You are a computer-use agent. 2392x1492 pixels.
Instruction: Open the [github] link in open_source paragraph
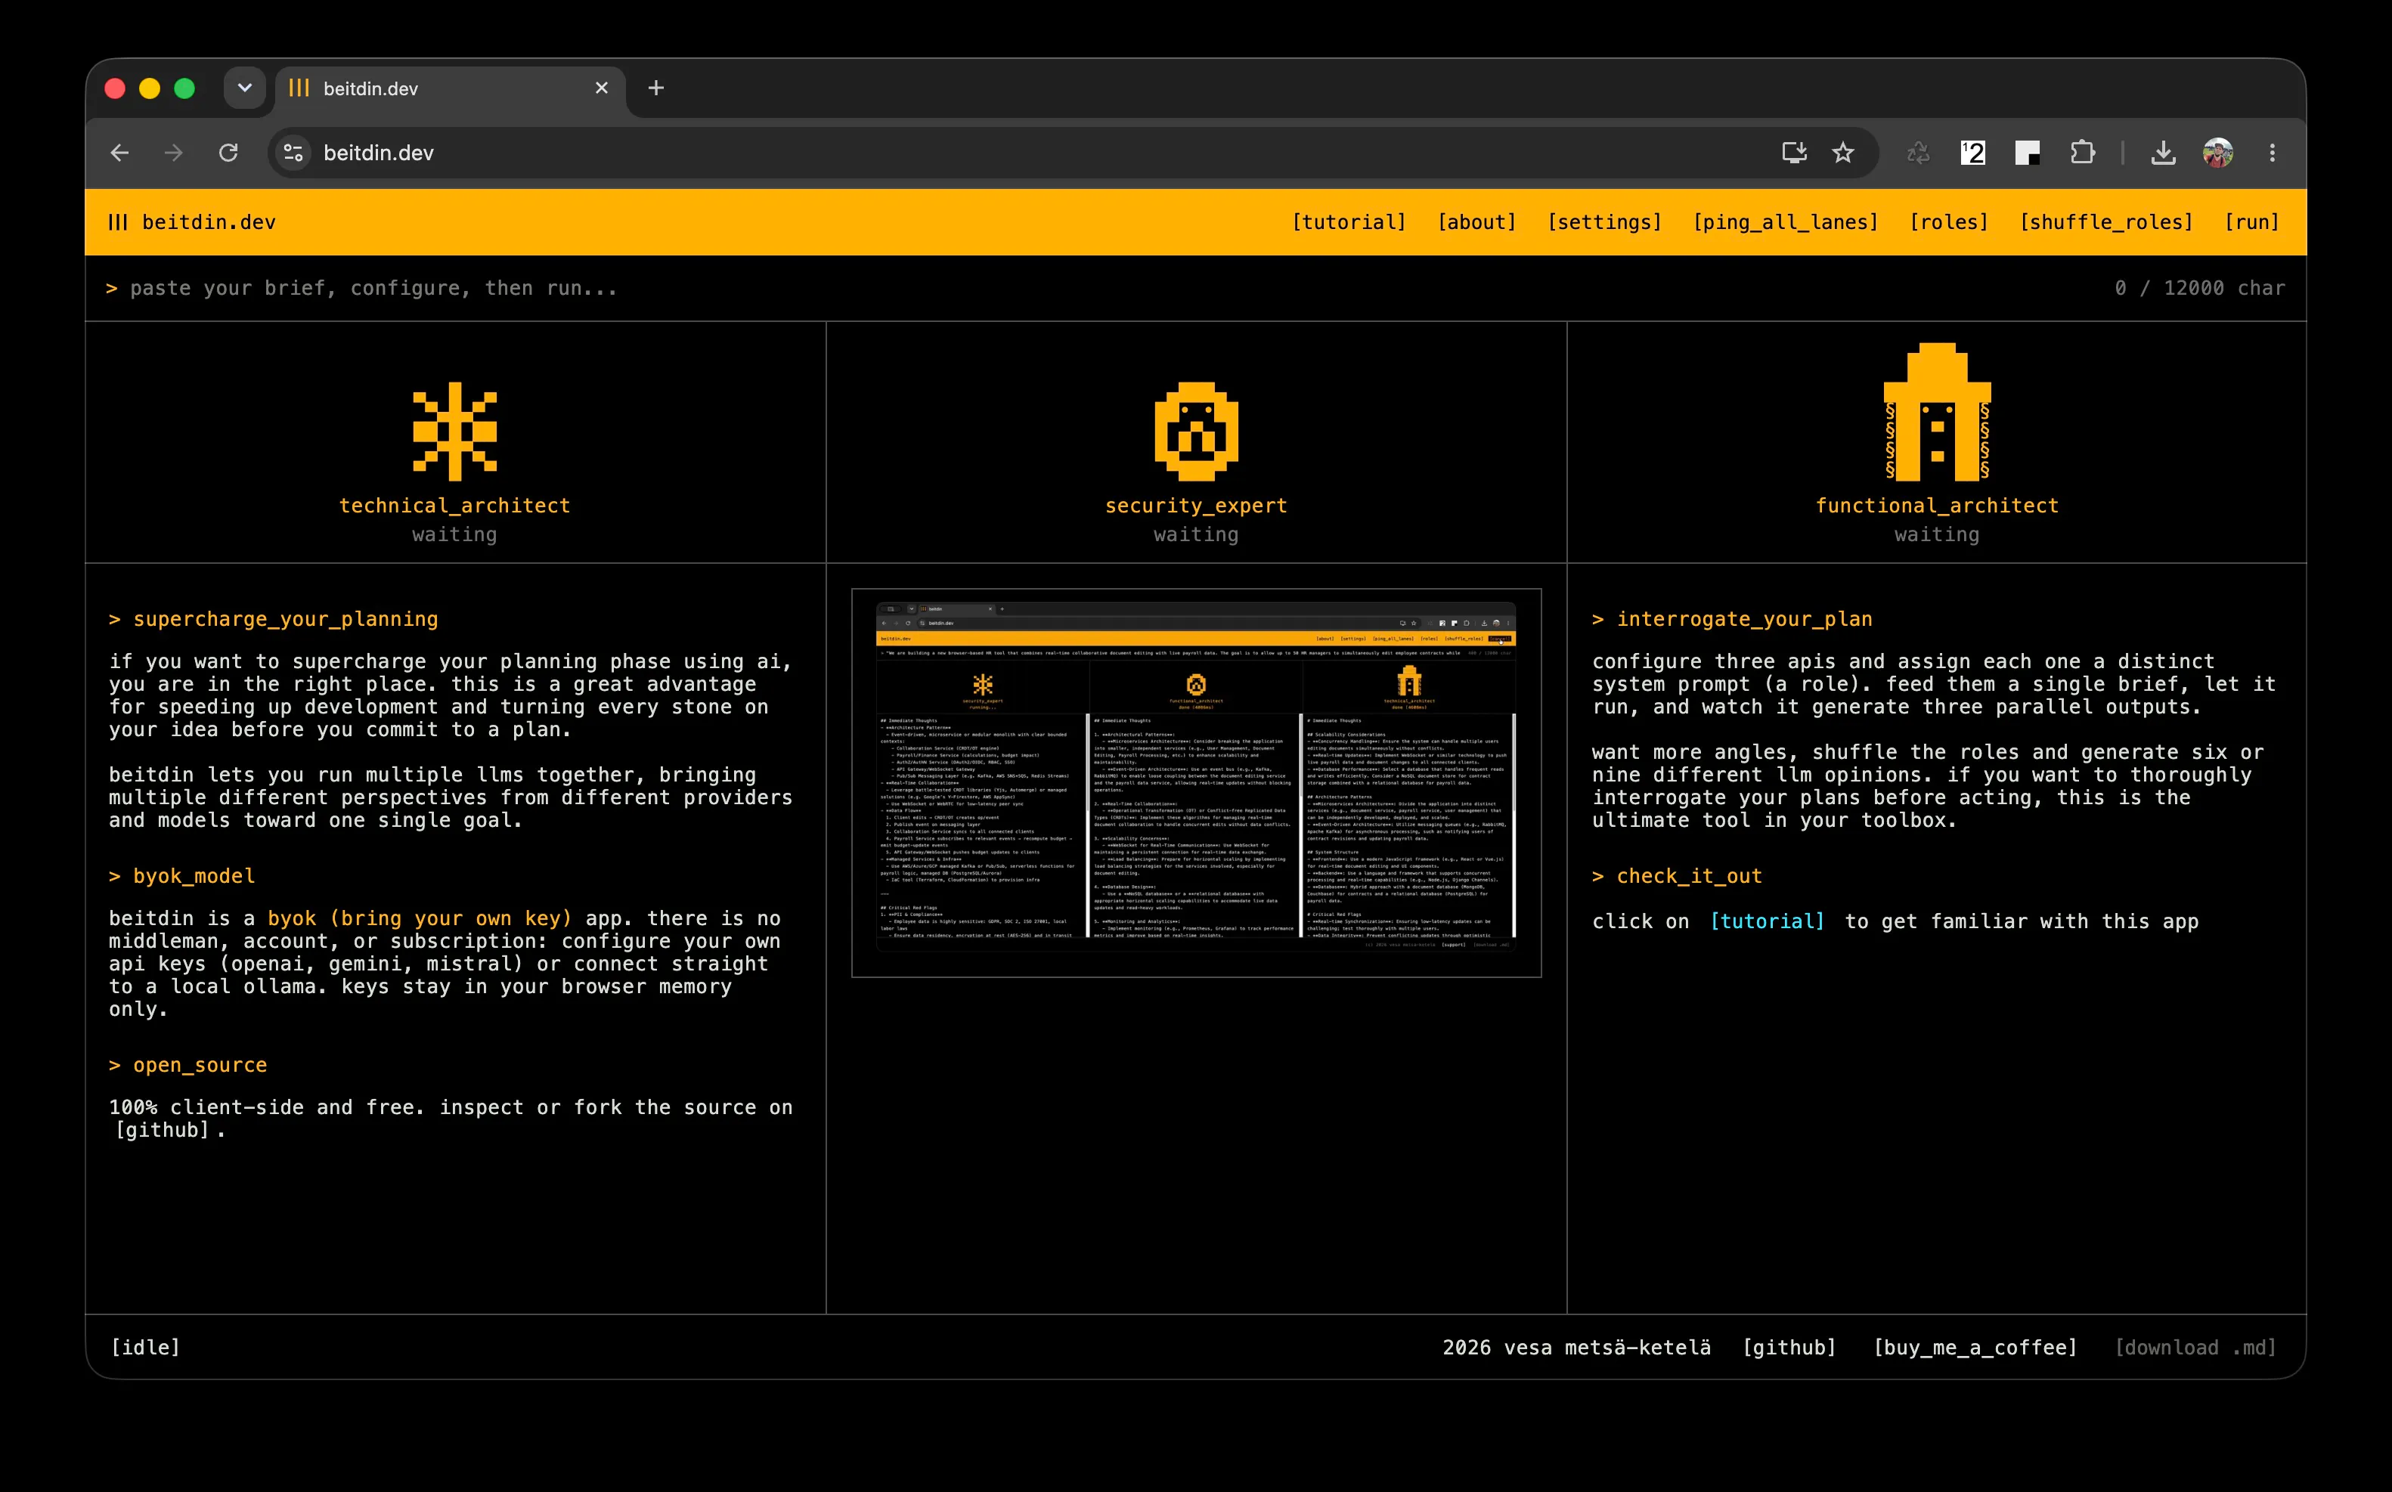pos(163,1130)
